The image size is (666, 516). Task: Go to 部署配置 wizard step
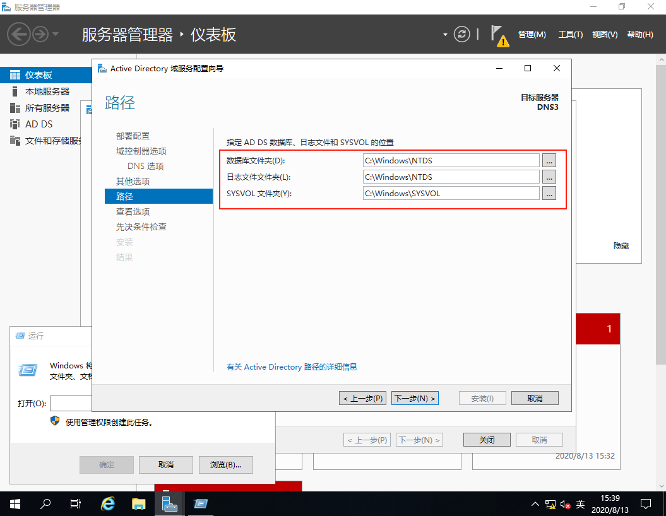pyautogui.click(x=133, y=136)
